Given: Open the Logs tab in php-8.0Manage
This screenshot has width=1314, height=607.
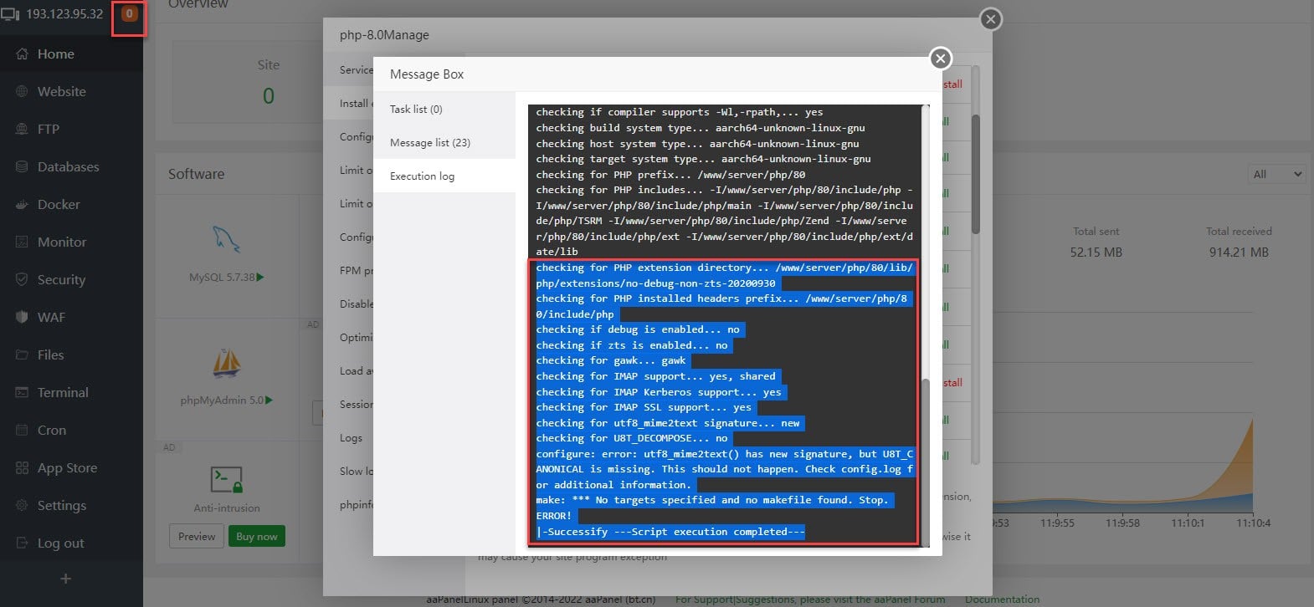Looking at the screenshot, I should tap(351, 437).
